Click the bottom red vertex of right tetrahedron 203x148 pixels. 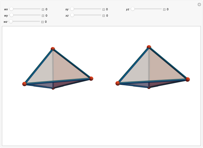coord(149,87)
